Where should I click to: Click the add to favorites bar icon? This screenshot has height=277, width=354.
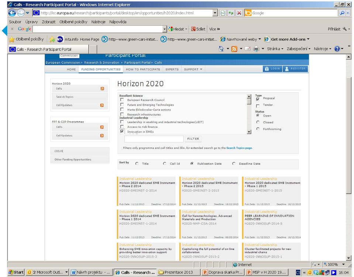pos(52,39)
